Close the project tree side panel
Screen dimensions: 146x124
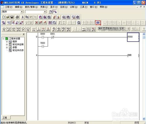[24, 34]
